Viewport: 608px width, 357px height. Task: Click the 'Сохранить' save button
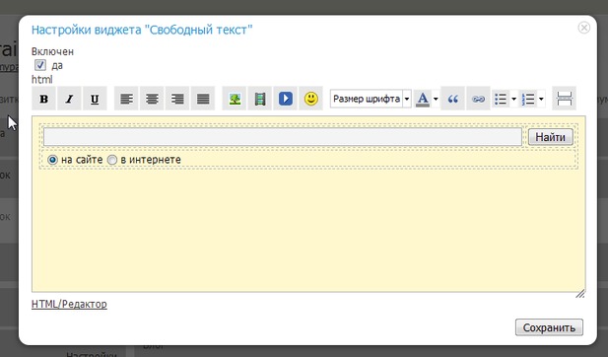click(x=549, y=327)
